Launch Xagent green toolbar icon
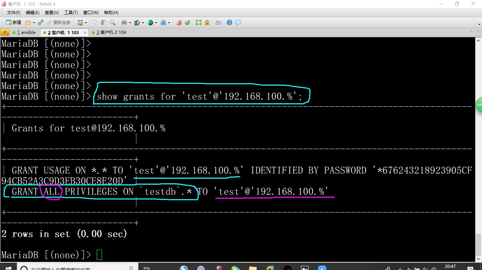Image resolution: width=482 pixels, height=270 pixels. 188,23
